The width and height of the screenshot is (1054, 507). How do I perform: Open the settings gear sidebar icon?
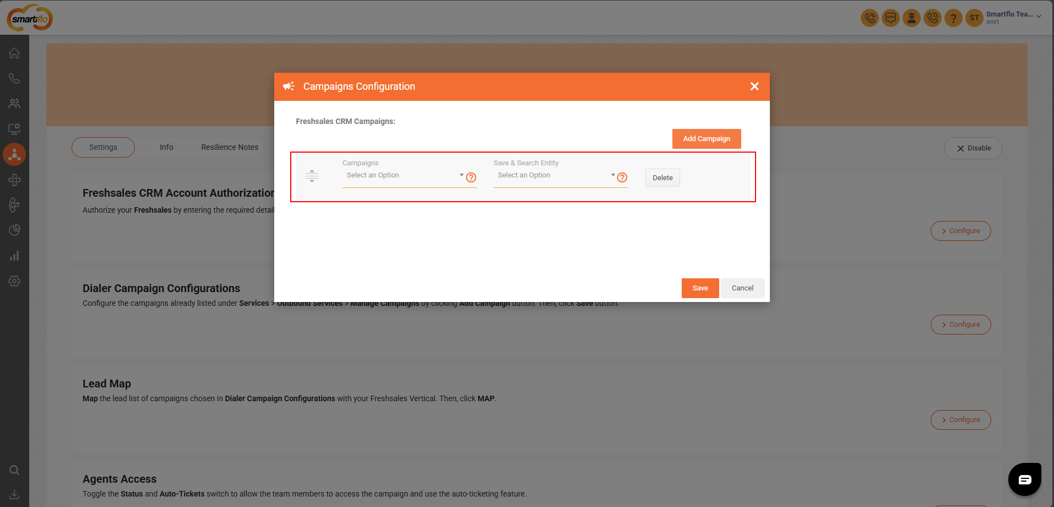(14, 281)
